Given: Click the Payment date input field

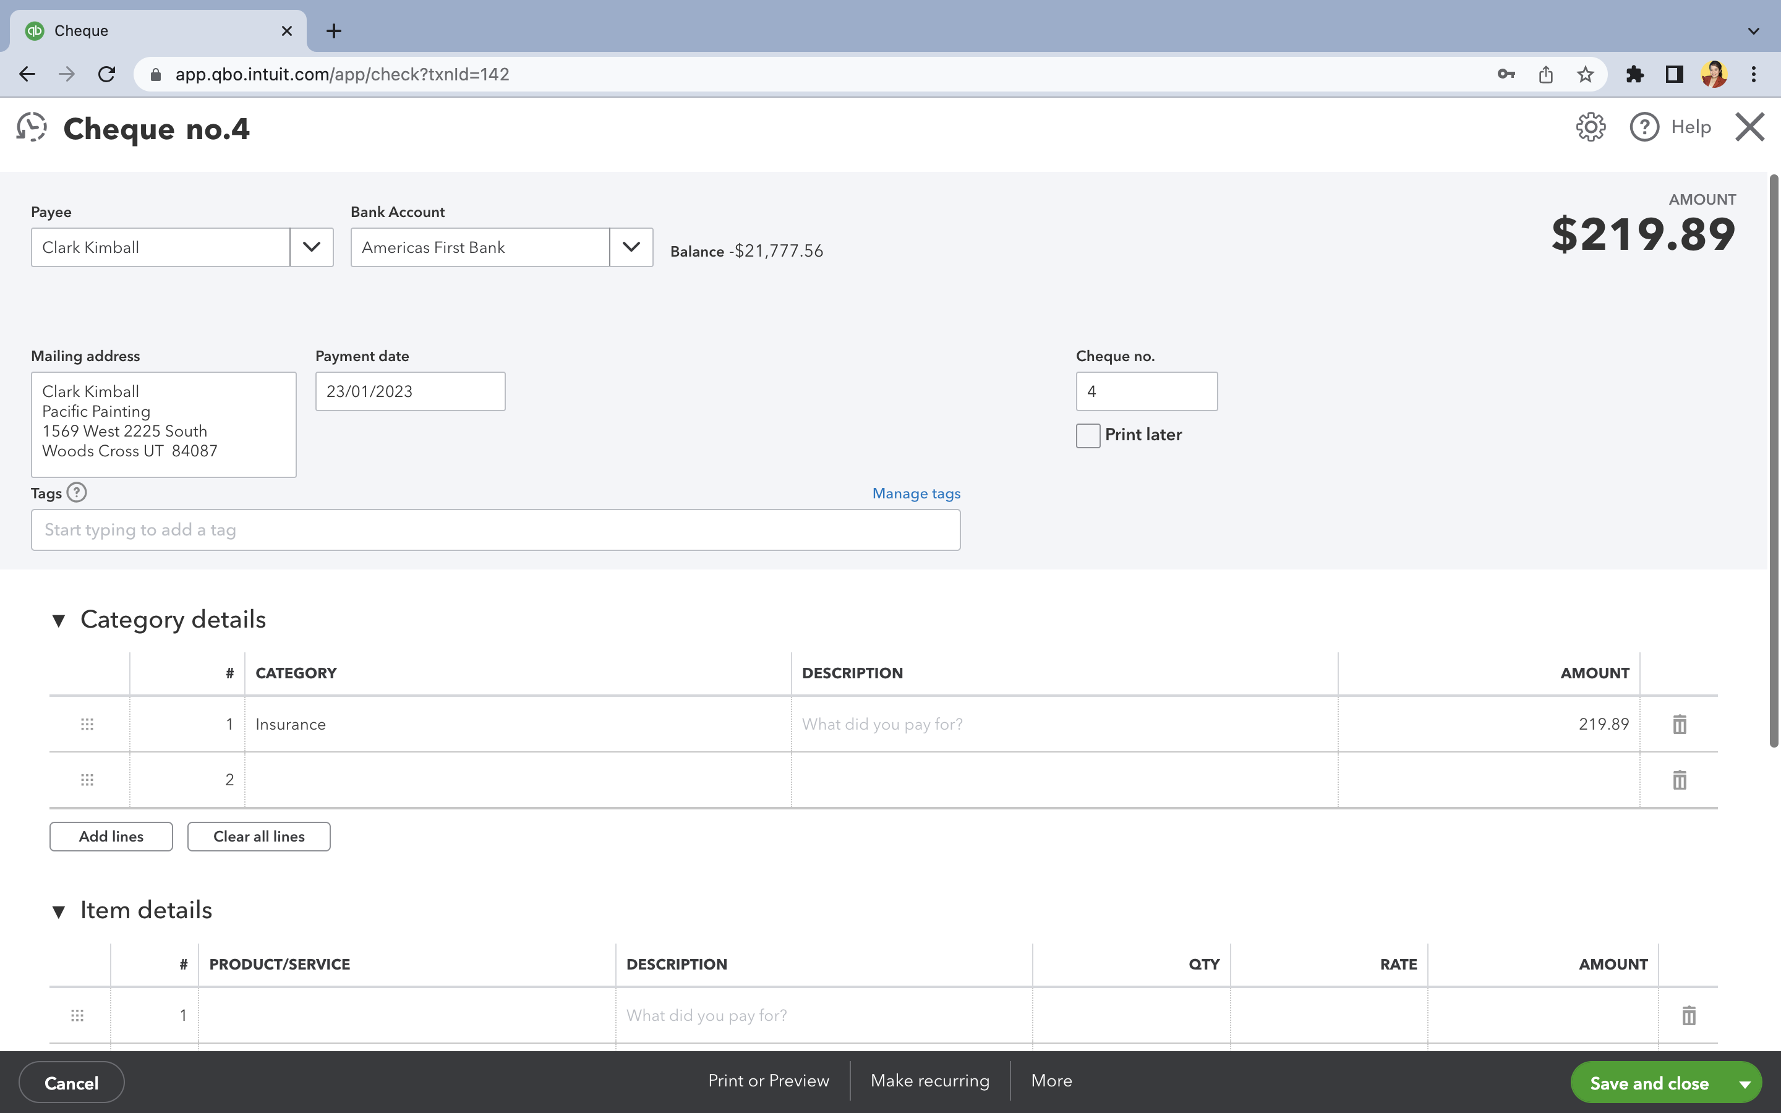Looking at the screenshot, I should (410, 391).
